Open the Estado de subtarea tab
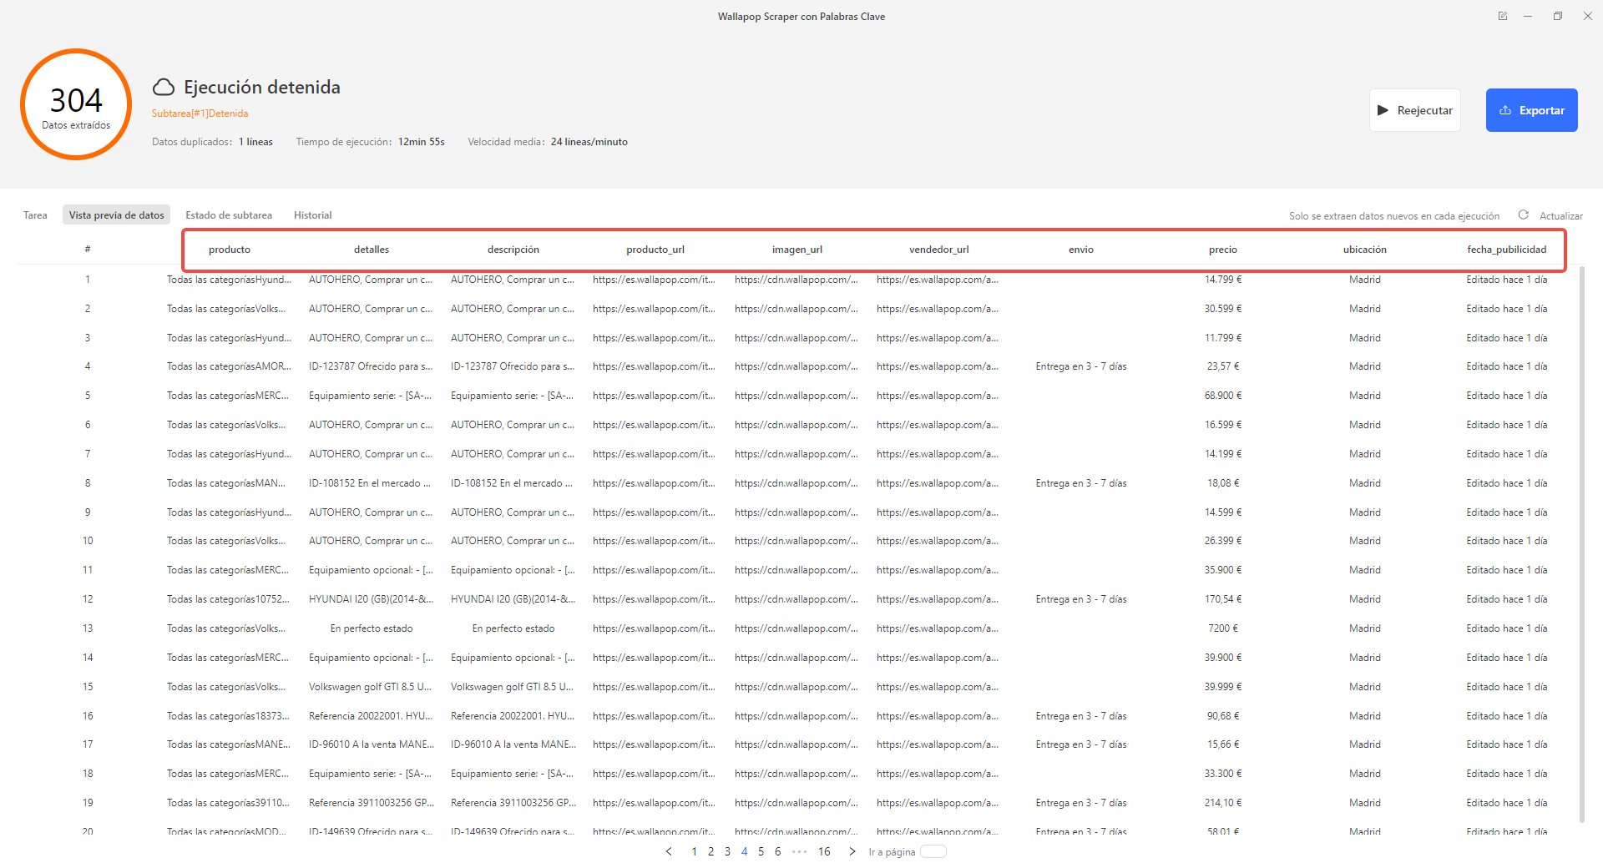The width and height of the screenshot is (1603, 868). [229, 215]
